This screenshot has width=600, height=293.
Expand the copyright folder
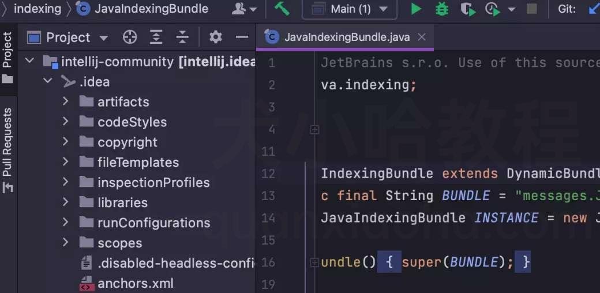(x=65, y=141)
